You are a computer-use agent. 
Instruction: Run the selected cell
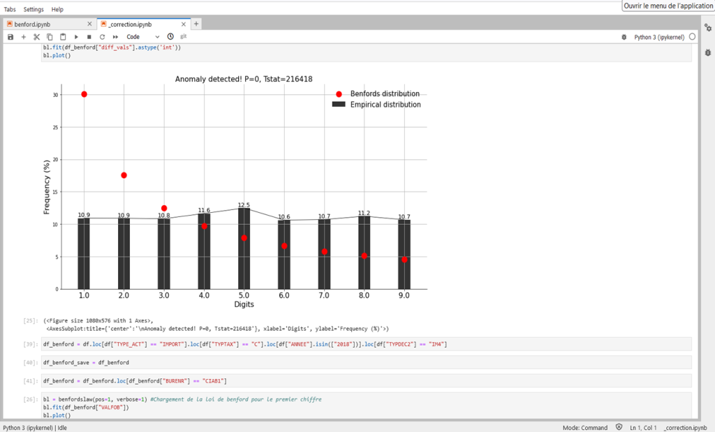[76, 37]
